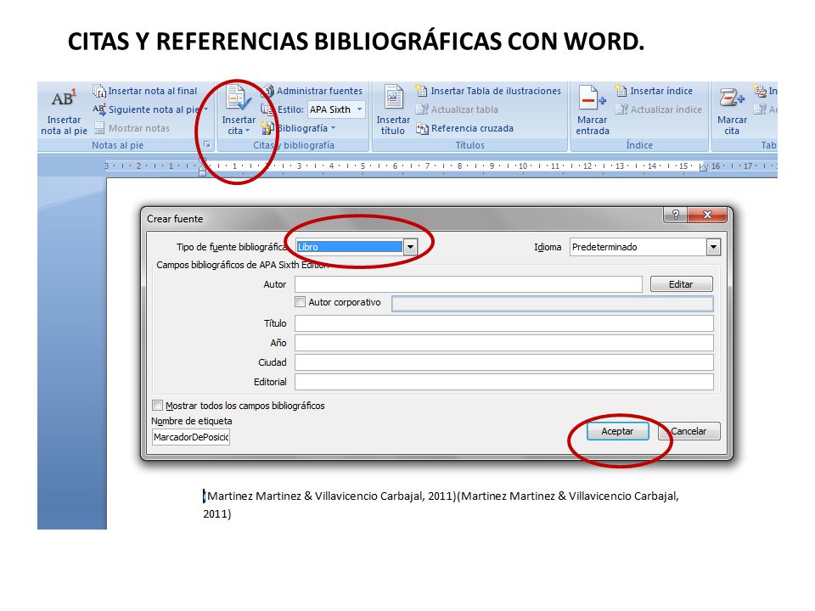Click the Insertar título icon

tap(393, 97)
